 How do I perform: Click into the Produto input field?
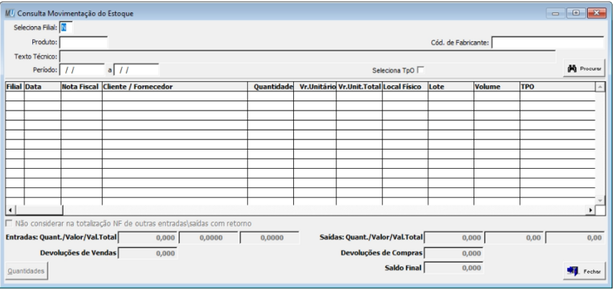coord(84,42)
